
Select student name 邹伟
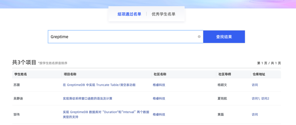pos(17,114)
